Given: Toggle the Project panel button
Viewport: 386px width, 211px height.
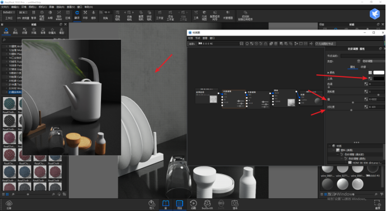Looking at the screenshot, I should coord(180,204).
